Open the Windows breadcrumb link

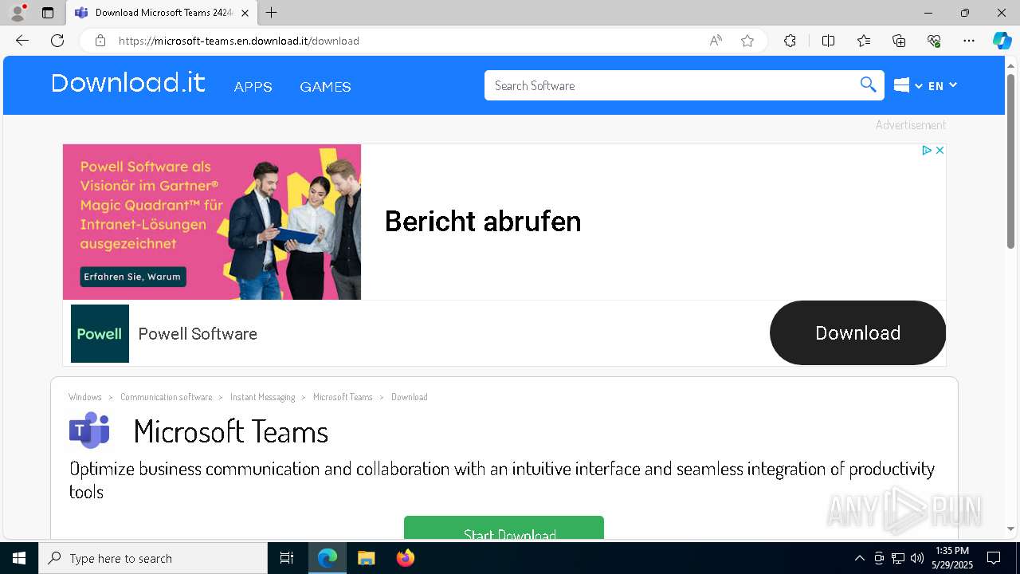click(85, 397)
